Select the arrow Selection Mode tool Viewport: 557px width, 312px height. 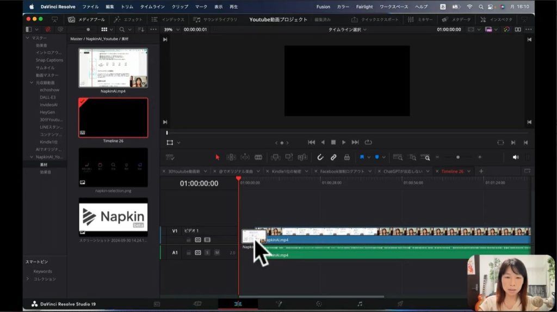[x=218, y=157]
